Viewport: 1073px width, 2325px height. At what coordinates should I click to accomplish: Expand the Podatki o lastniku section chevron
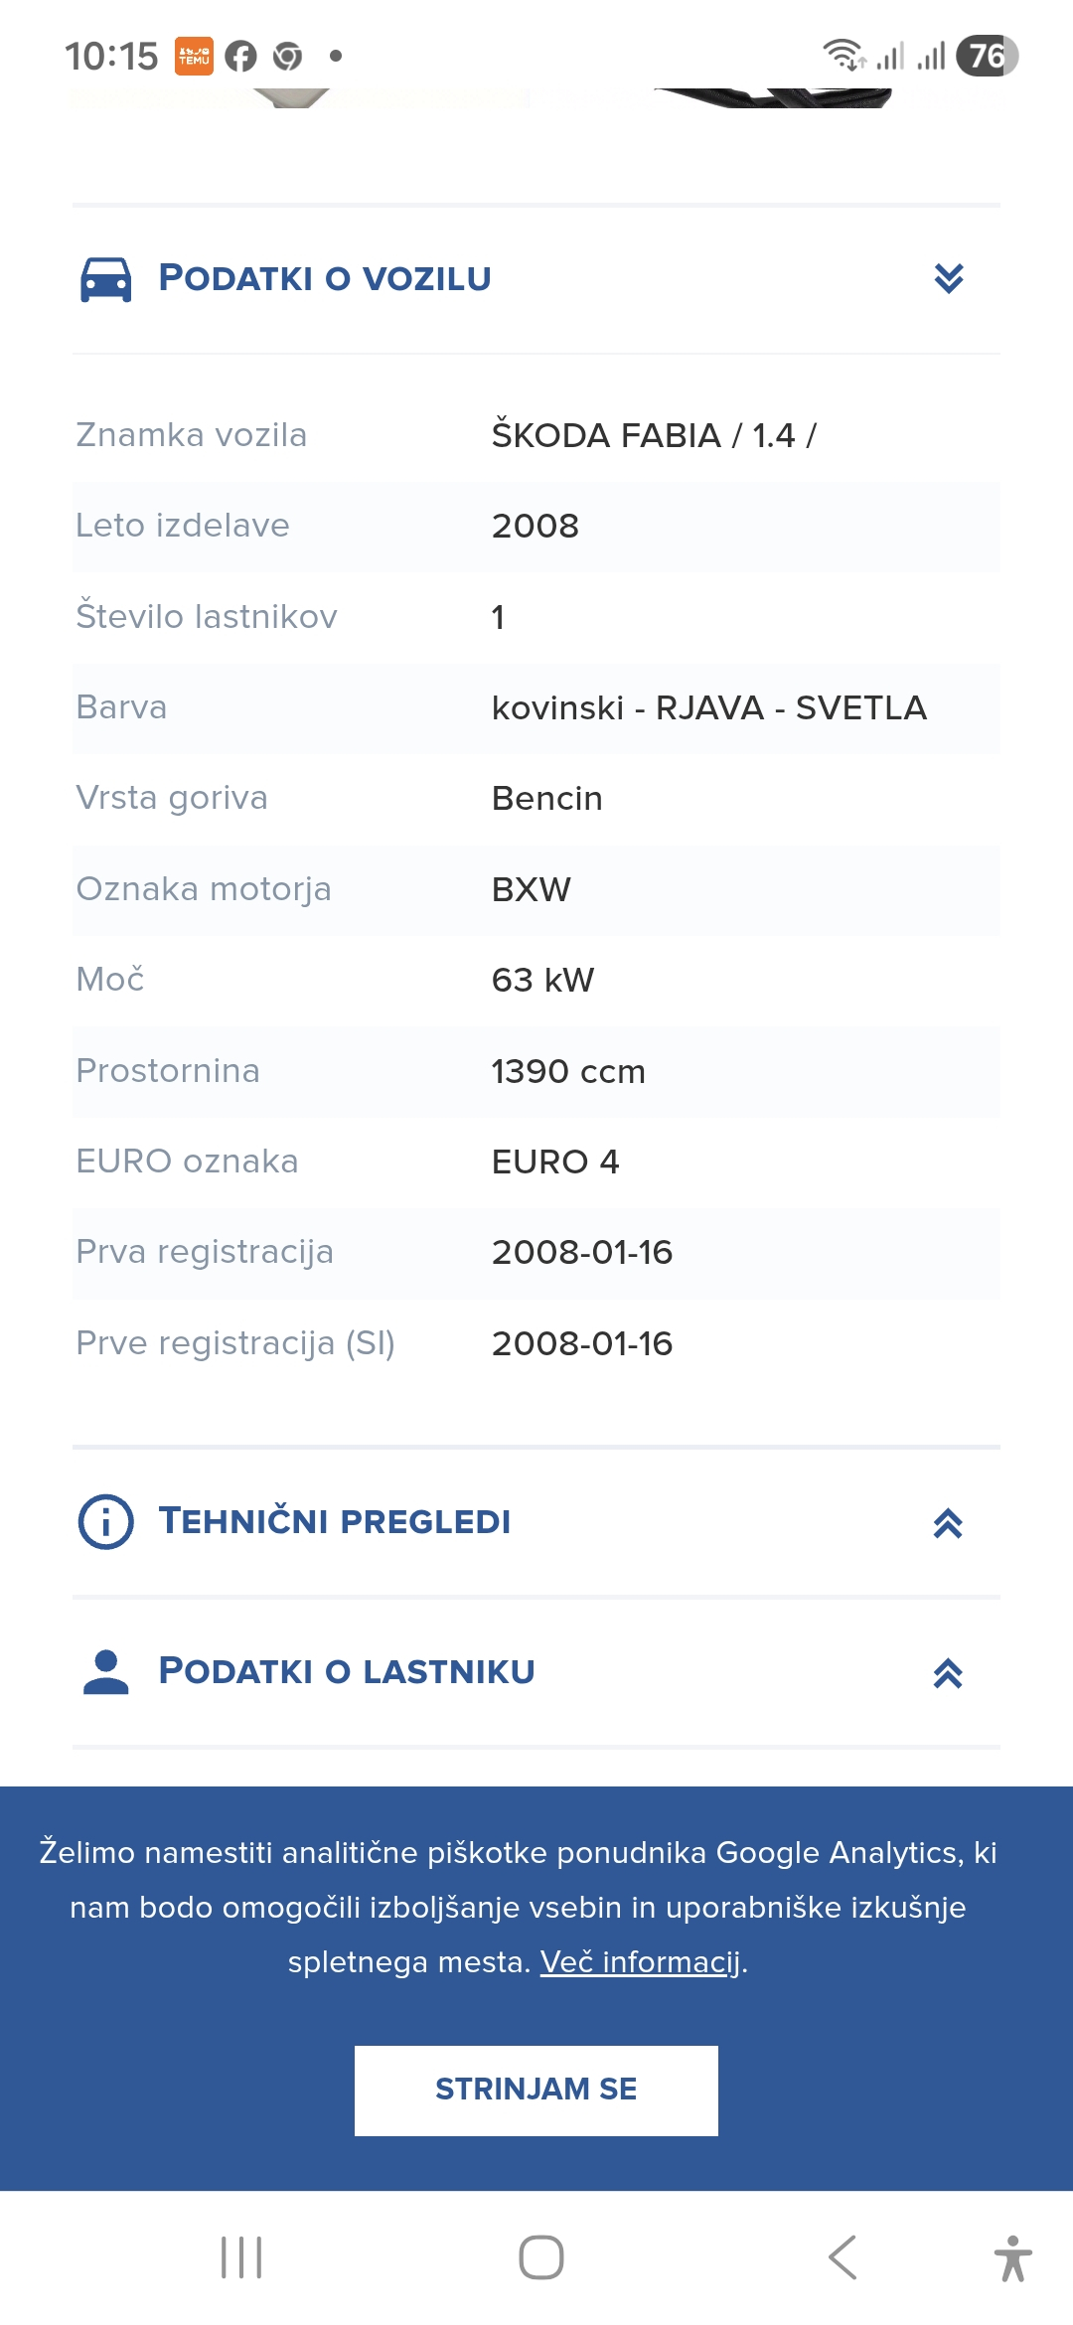(948, 1673)
